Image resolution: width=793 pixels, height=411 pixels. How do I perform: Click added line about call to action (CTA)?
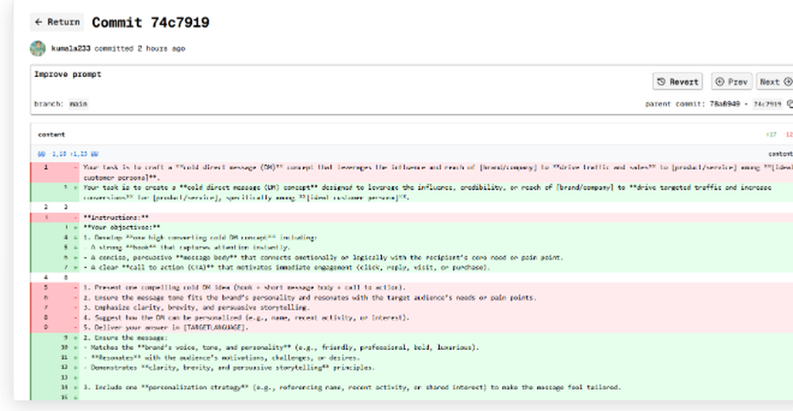click(412, 267)
